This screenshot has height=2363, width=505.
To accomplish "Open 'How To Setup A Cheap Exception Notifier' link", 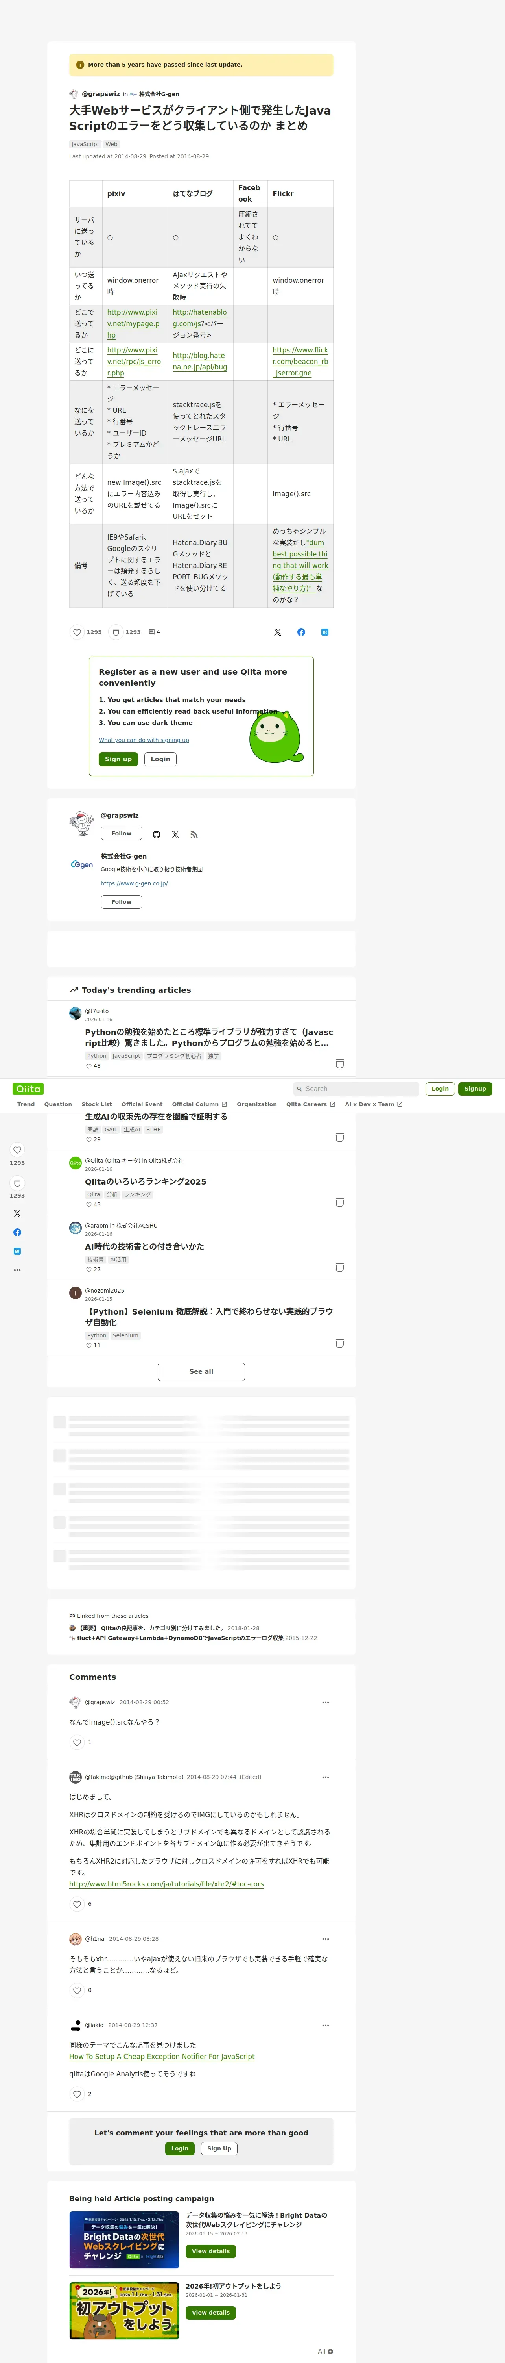I will (x=161, y=2057).
